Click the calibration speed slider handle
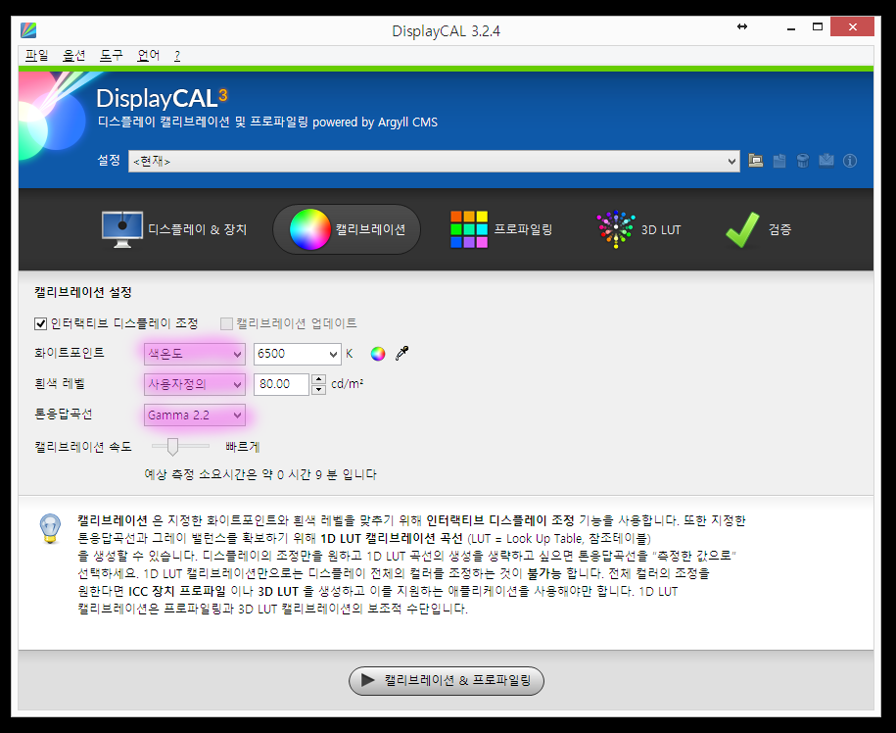Viewport: 896px width, 733px height. coord(172,447)
